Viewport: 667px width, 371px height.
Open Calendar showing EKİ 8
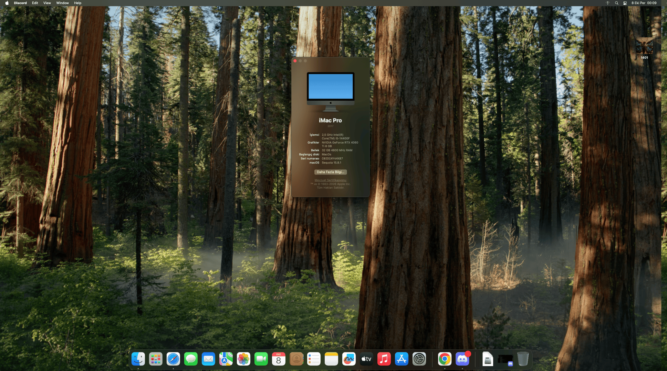point(279,359)
